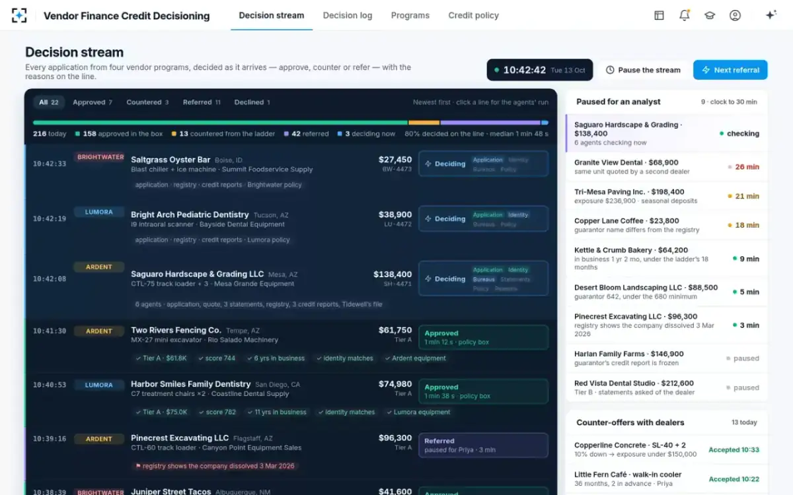Viewport: 793px width, 495px height.
Task: Open the Bright Arch Pediatric Dentistry line
Action: point(291,226)
